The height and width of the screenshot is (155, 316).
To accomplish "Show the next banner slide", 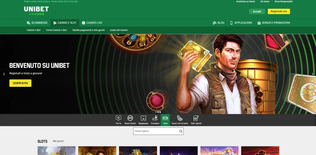I will (x=312, y=74).
